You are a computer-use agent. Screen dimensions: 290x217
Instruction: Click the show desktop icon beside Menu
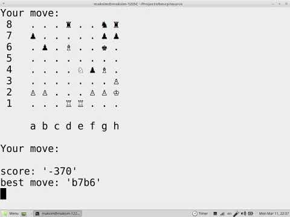click(24, 213)
